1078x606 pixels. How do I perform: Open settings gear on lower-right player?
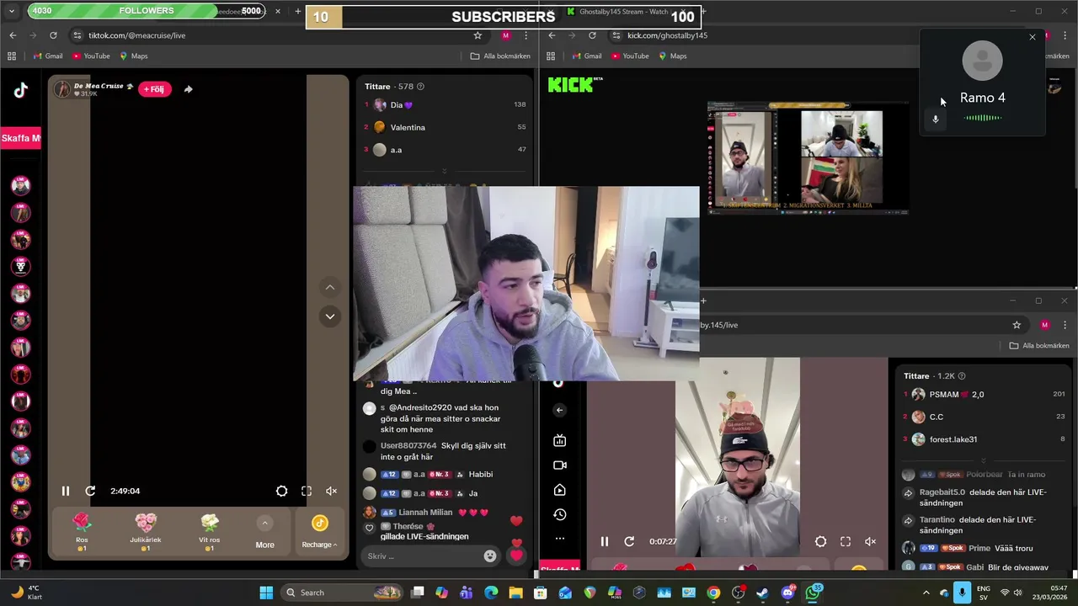pos(820,541)
